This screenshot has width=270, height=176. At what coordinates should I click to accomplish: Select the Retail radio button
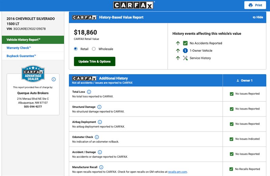[76, 49]
